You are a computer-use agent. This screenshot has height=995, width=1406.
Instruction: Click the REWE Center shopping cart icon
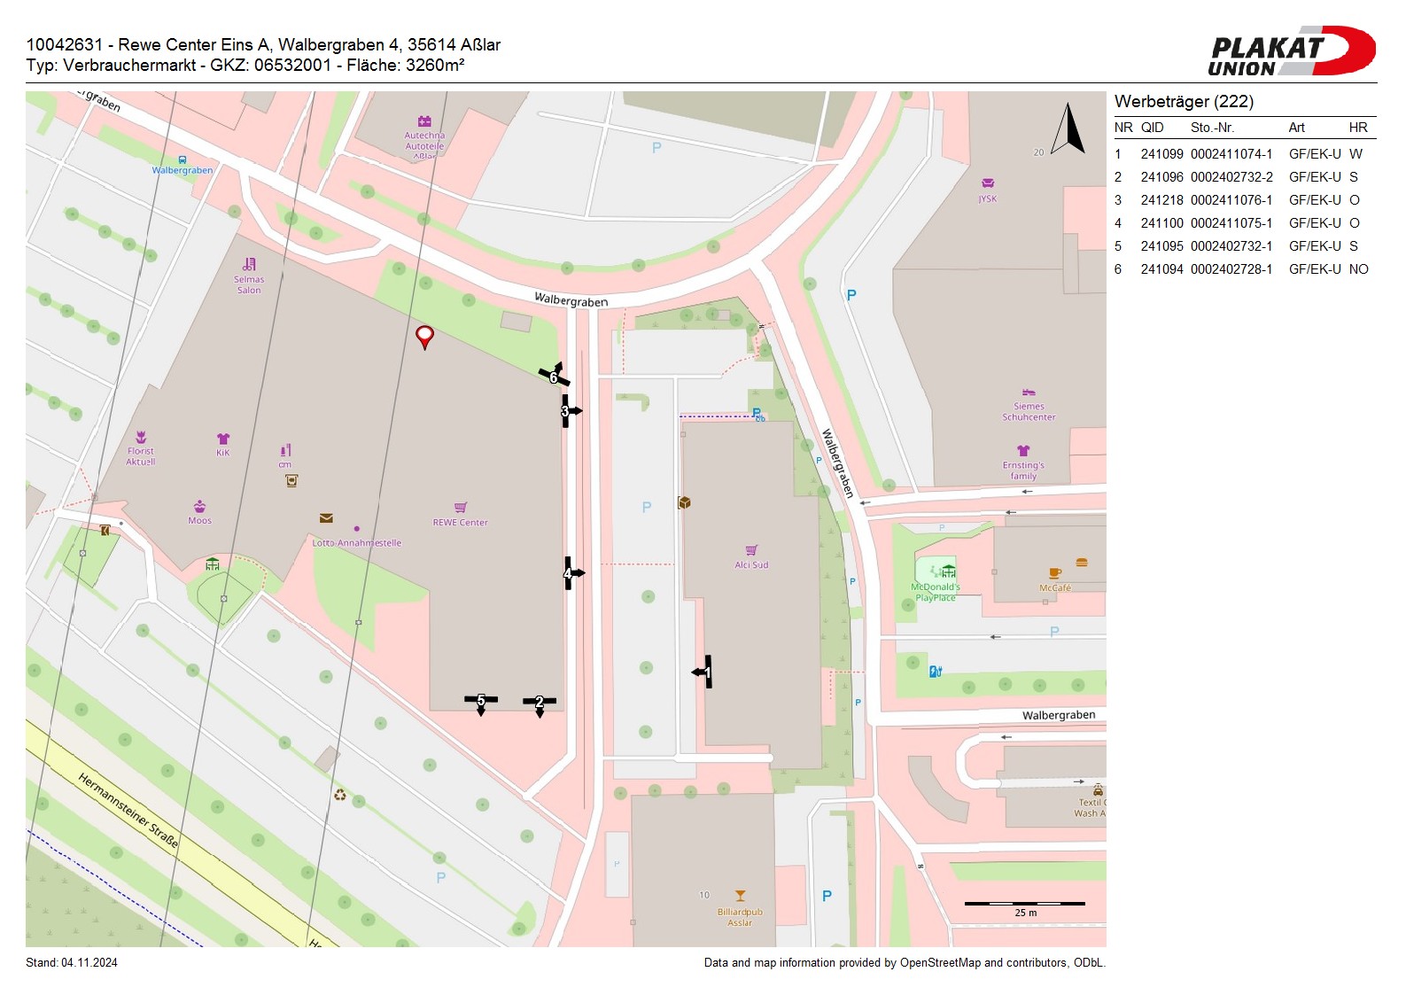[461, 508]
